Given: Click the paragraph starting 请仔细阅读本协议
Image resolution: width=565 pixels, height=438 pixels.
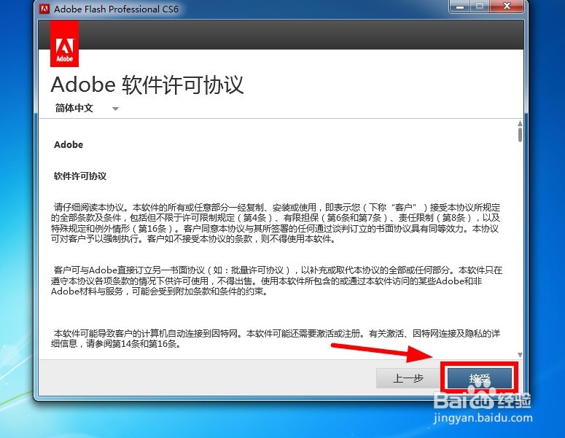Looking at the screenshot, I should [x=276, y=223].
